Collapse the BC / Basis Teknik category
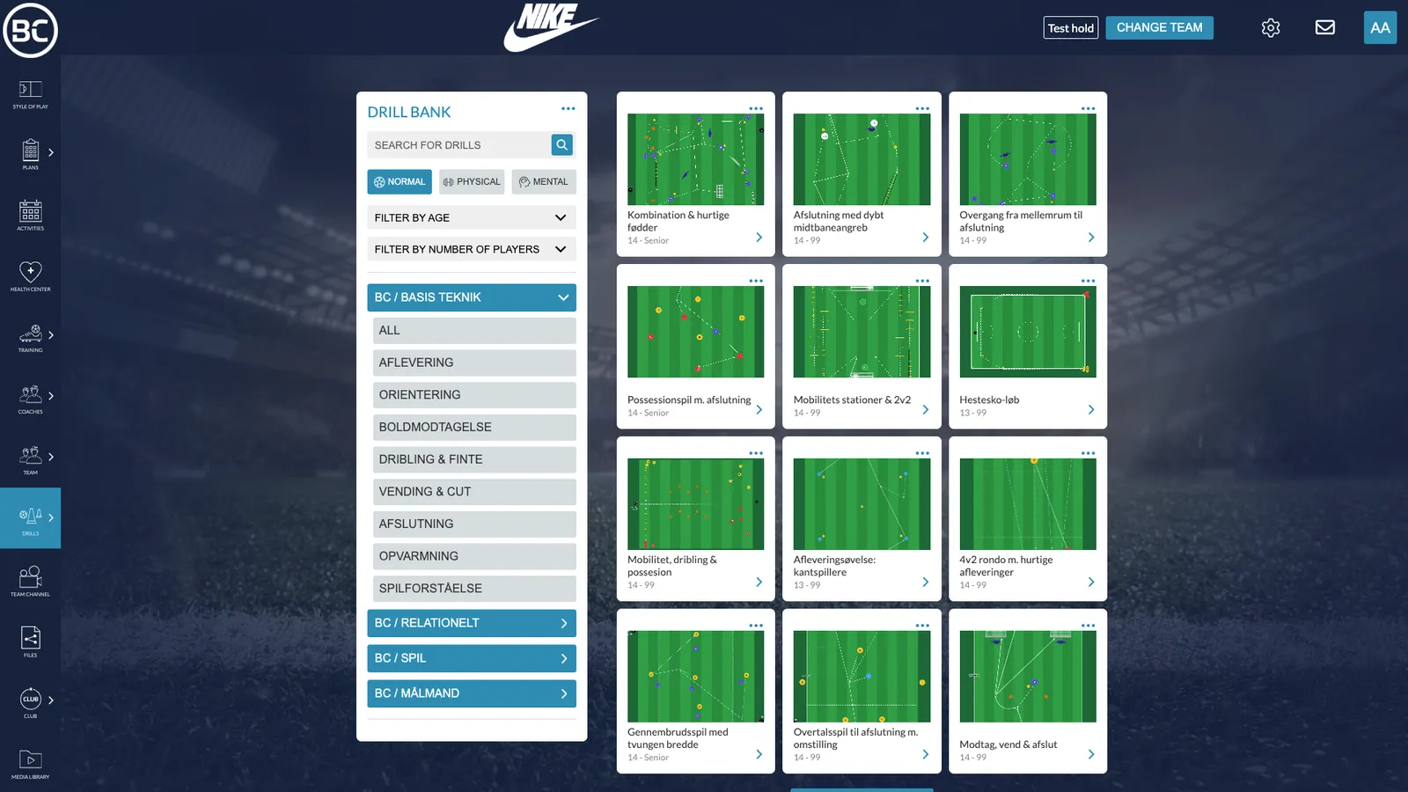This screenshot has height=792, width=1408. click(472, 297)
